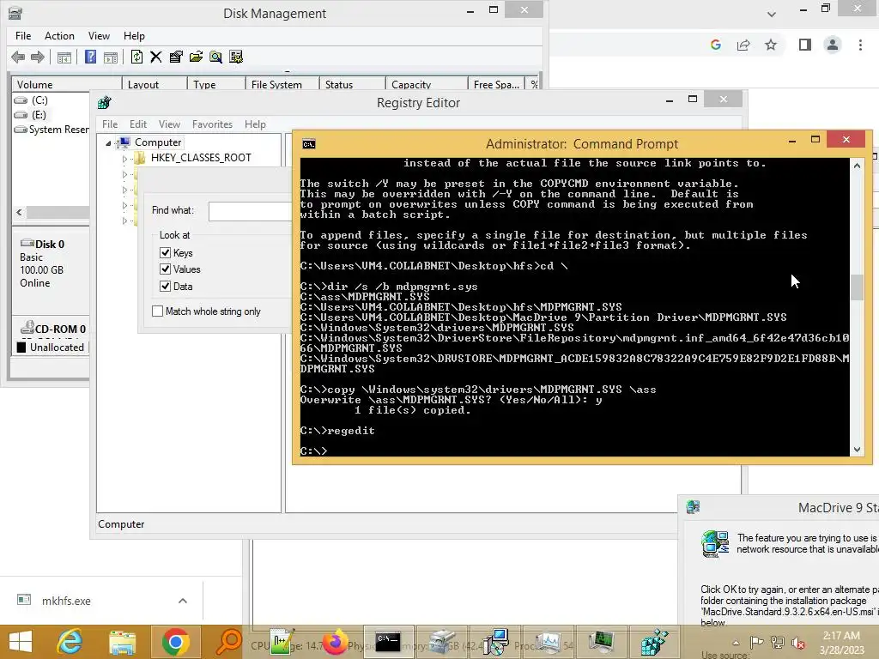
Task: Show hidden tray icons arrow
Action: coord(736,643)
